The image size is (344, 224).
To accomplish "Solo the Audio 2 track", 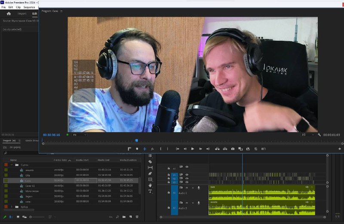I will click(193, 203).
